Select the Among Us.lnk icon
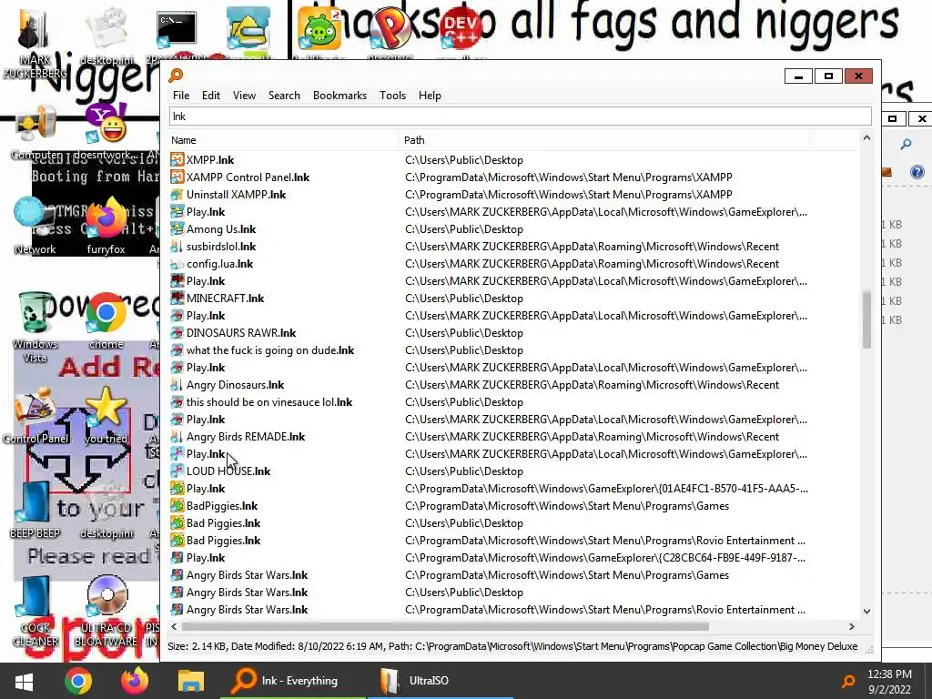Image resolution: width=932 pixels, height=699 pixels. pyautogui.click(x=177, y=228)
